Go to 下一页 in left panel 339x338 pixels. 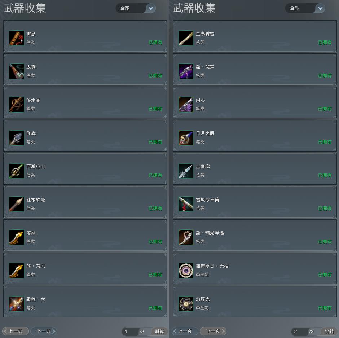tap(44, 331)
